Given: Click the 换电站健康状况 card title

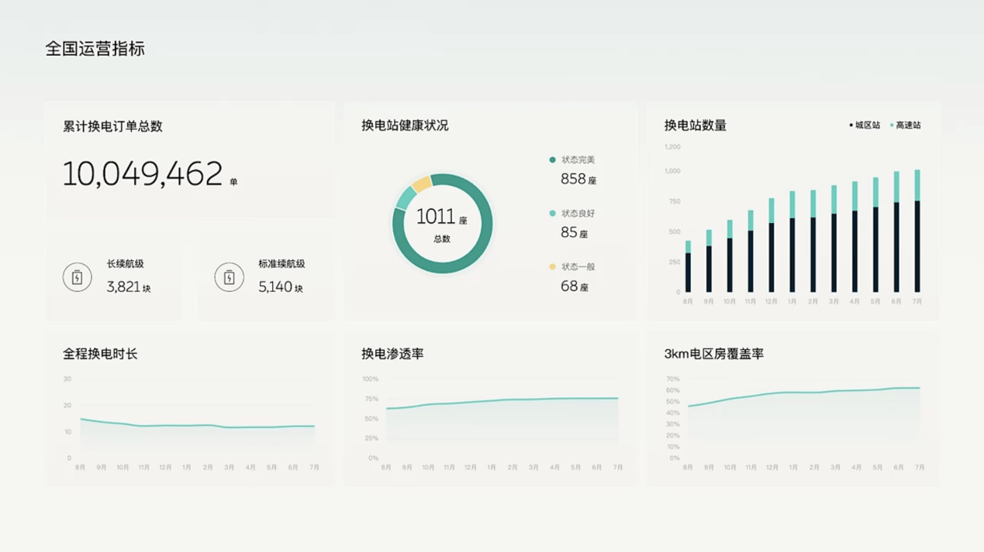Looking at the screenshot, I should (405, 125).
